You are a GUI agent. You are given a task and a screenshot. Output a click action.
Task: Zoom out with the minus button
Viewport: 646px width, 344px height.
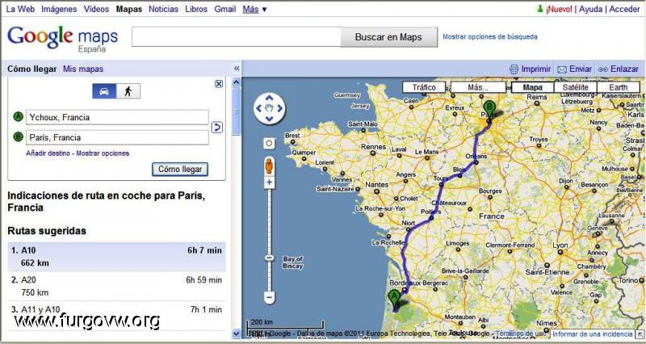269,296
